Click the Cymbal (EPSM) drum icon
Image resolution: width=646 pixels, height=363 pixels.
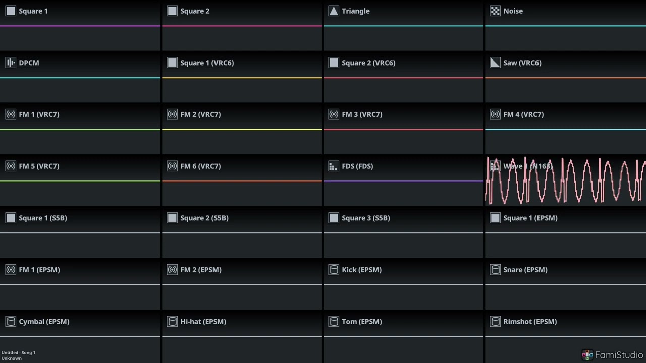coord(11,322)
